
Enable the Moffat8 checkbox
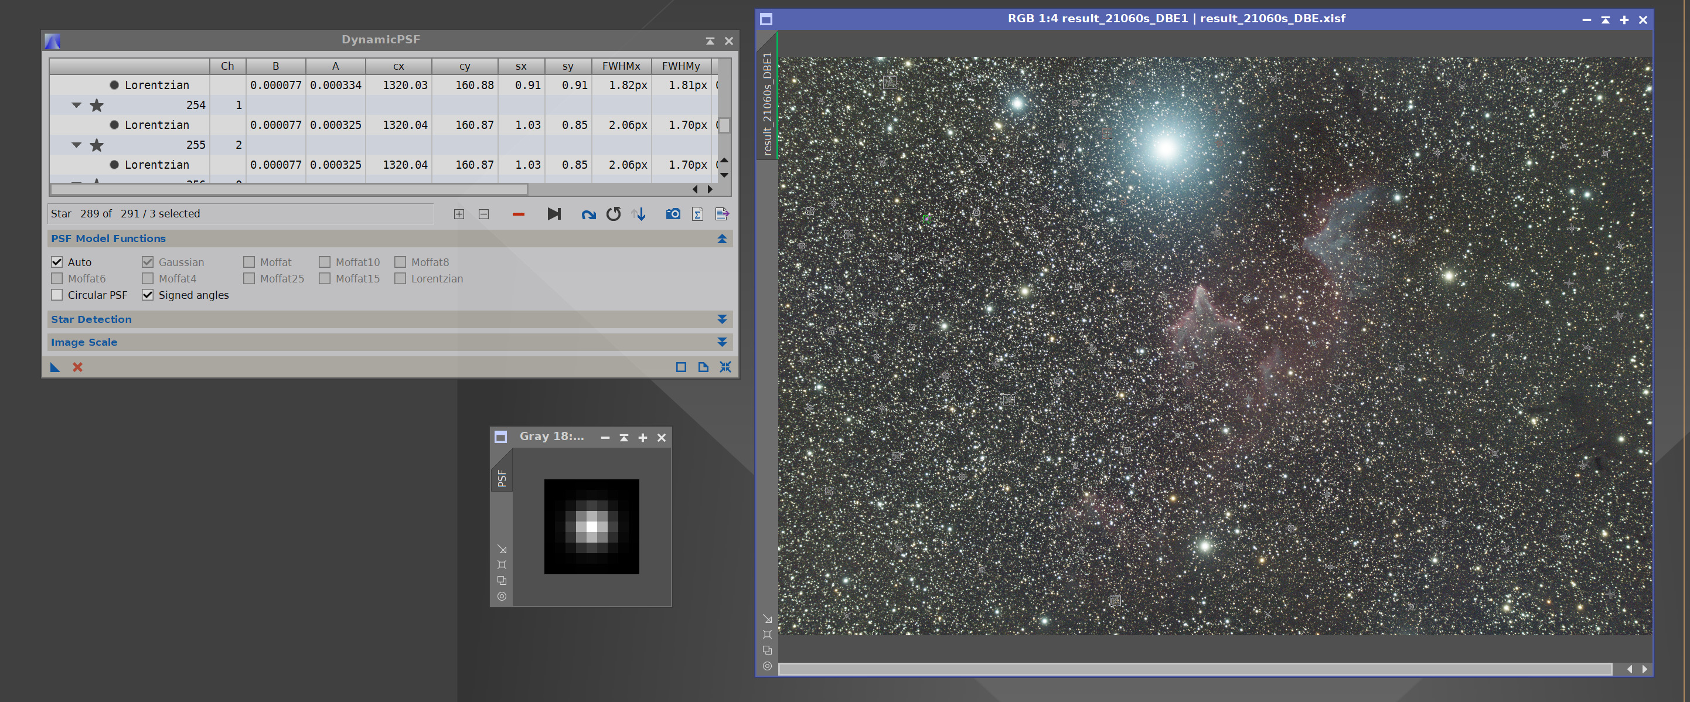coord(400,262)
